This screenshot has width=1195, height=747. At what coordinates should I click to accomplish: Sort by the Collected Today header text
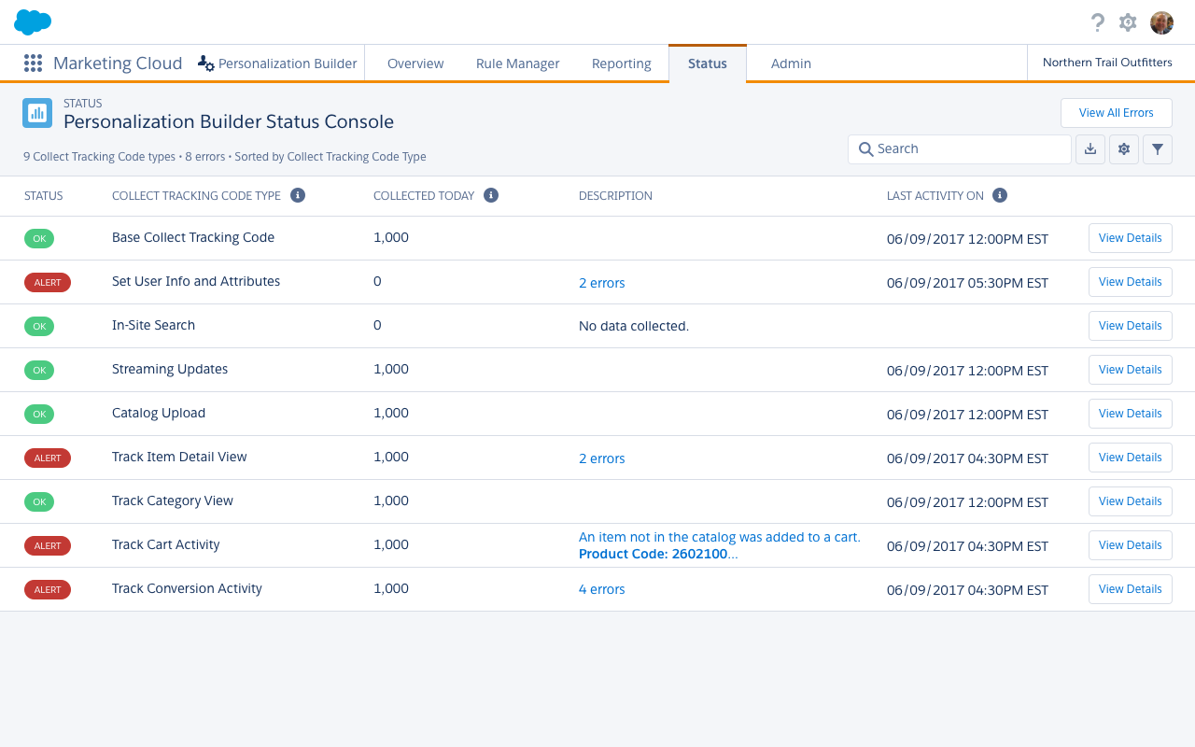424,196
